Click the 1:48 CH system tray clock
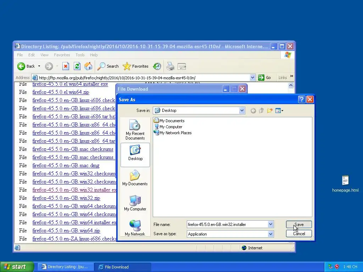The image size is (363, 272). click(350, 267)
